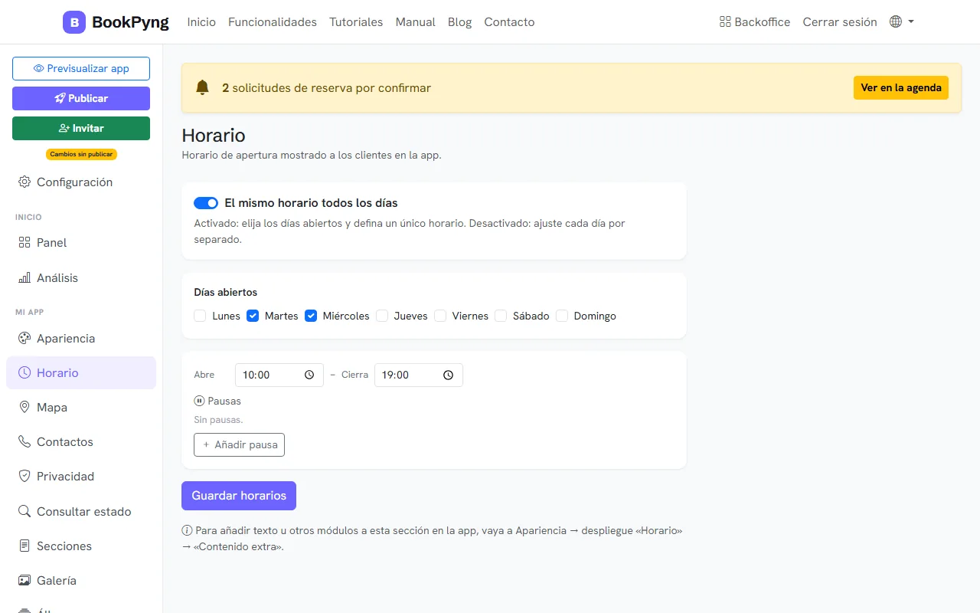Check the Sábado checkbox
Screen dimensions: 980x613
tap(501, 316)
